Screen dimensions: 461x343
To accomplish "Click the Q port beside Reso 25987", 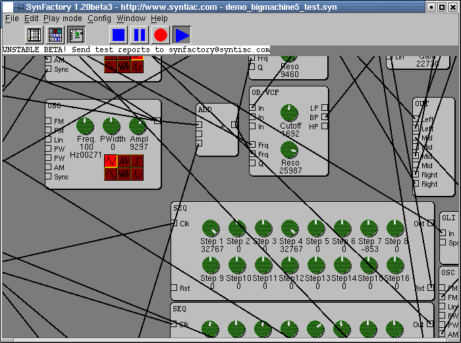I will pyautogui.click(x=252, y=163).
